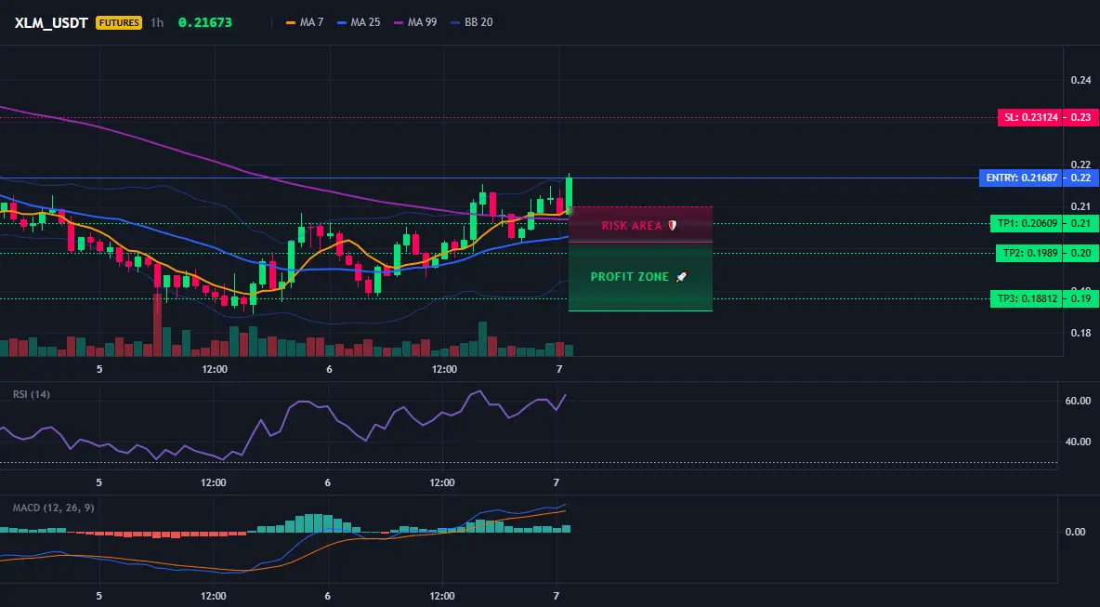Click the MACD (12, 26, 9) indicator title
This screenshot has width=1100, height=607.
click(x=53, y=508)
